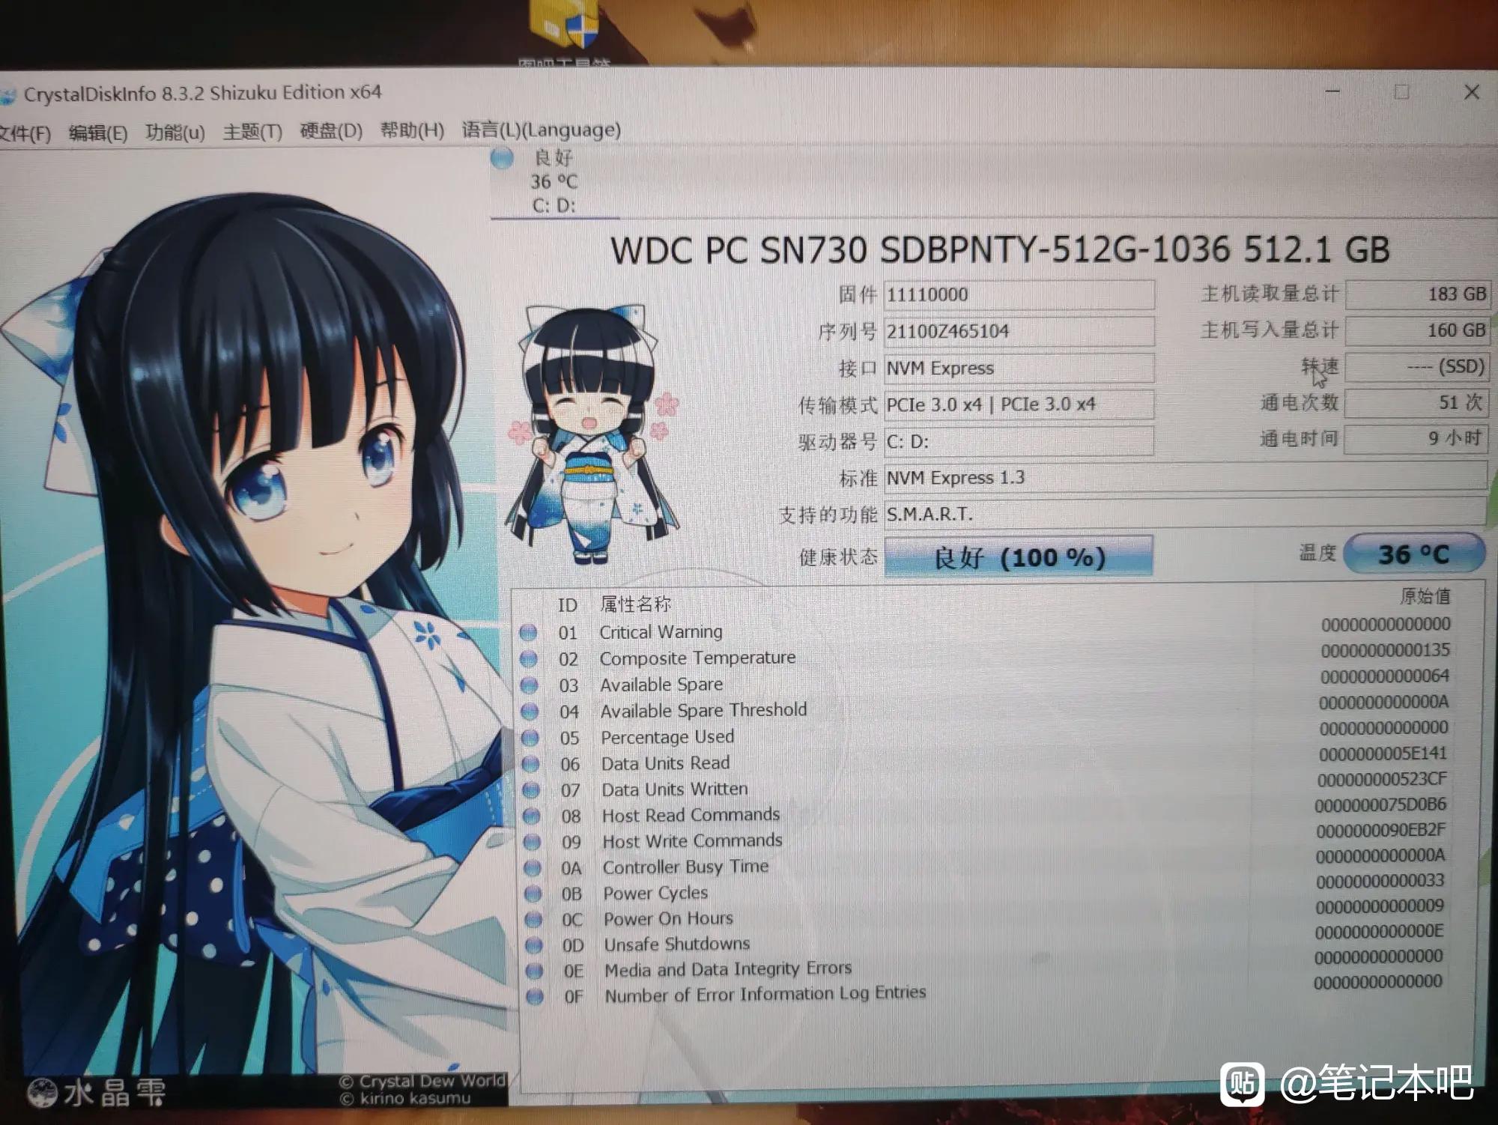
Task: Click the features field S.M.A.R.T.
Action: click(1186, 514)
